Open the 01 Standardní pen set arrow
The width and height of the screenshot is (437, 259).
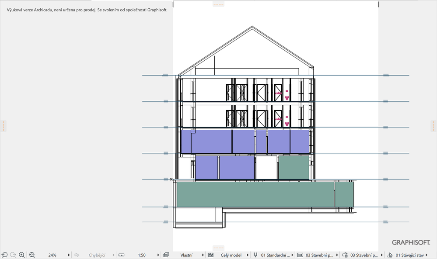point(292,255)
